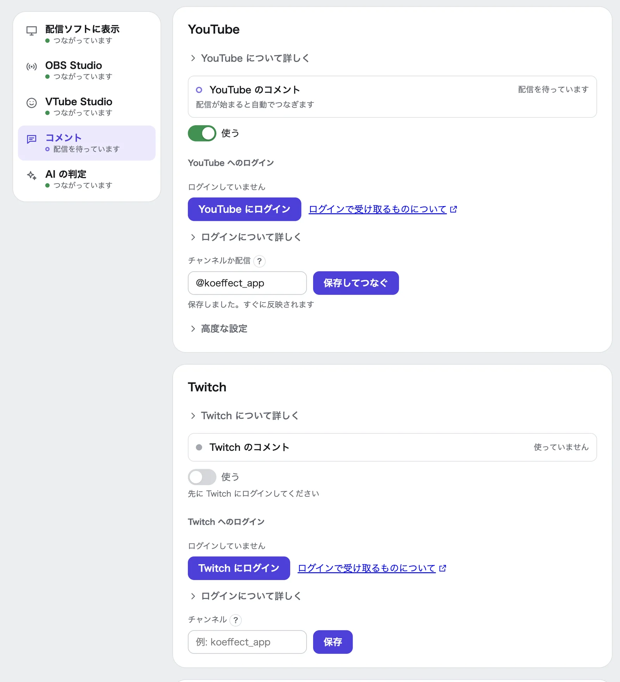Click the 保存しました。すぐに反映されます message
Screen dimensions: 620x682
tap(251, 305)
